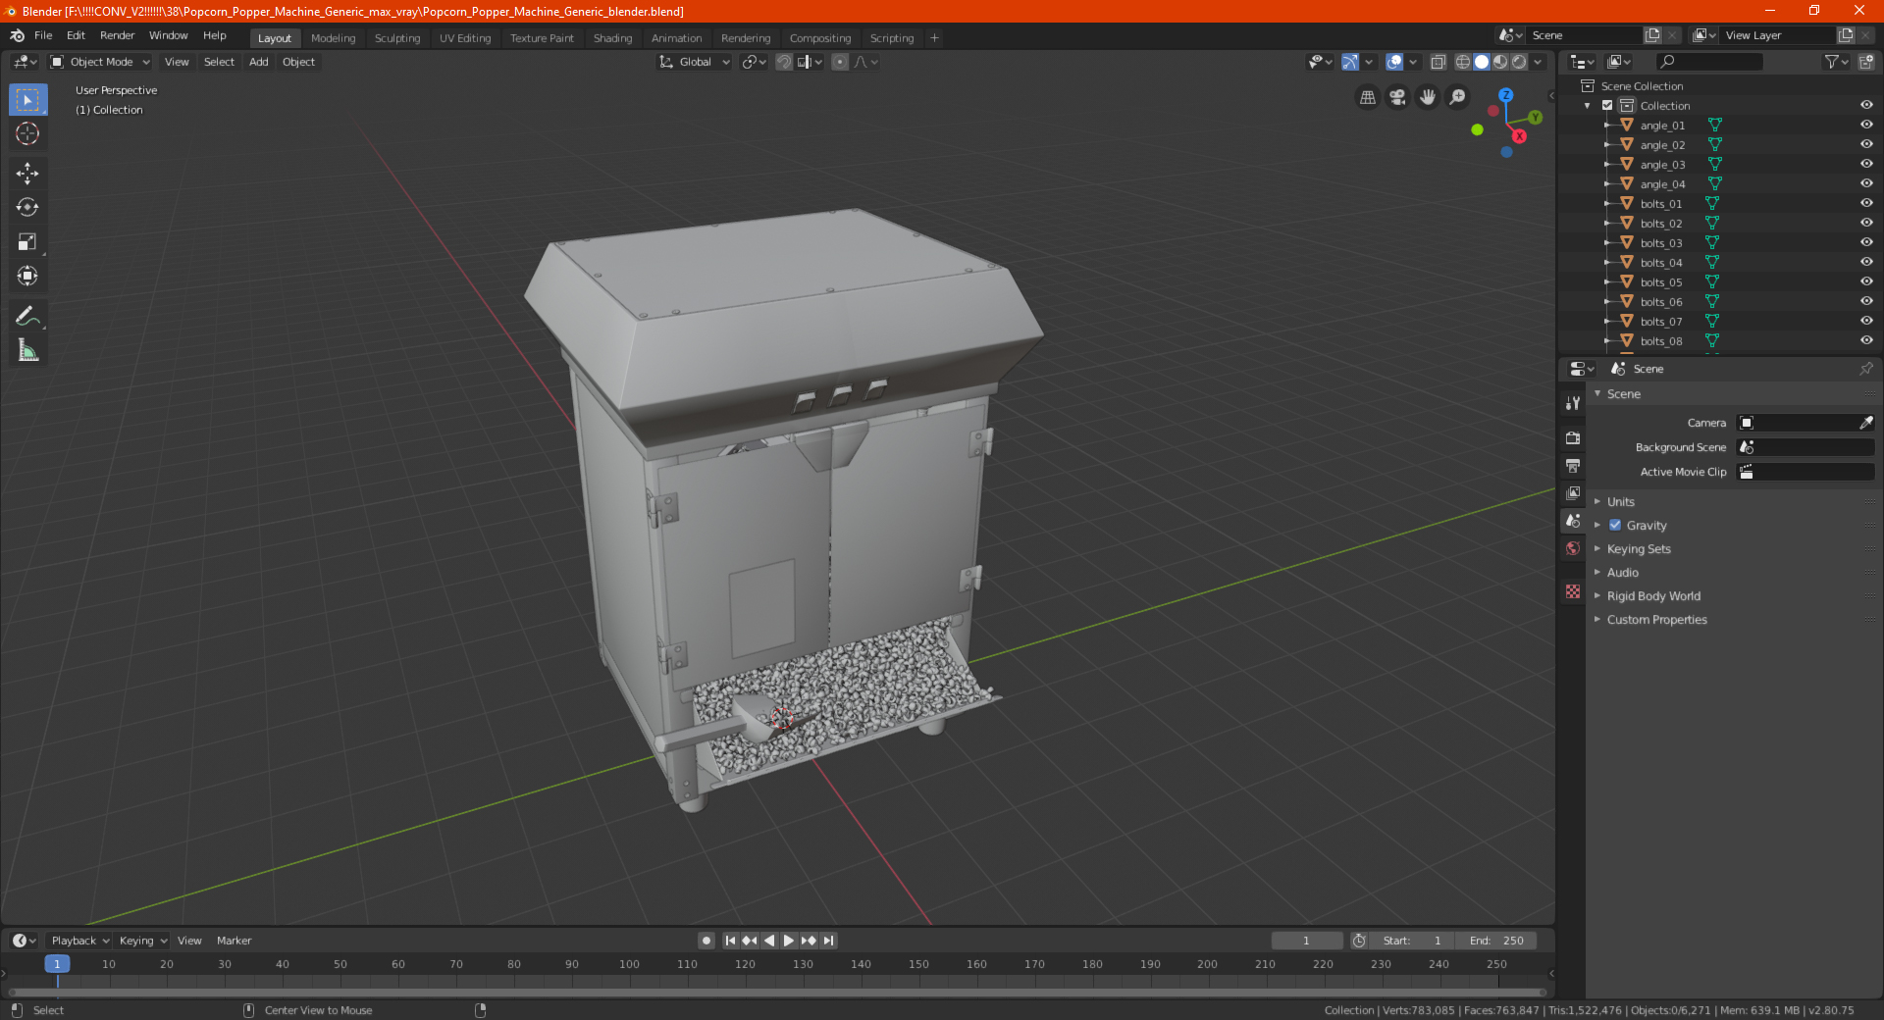The height and width of the screenshot is (1020, 1884).
Task: Click the outliner filter icon
Action: click(1836, 62)
